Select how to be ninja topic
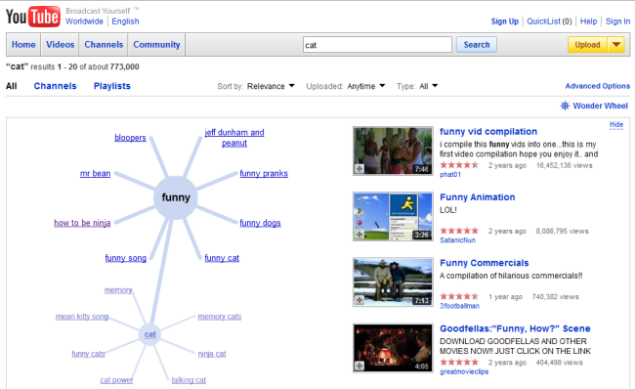The width and height of the screenshot is (635, 389). 82,223
